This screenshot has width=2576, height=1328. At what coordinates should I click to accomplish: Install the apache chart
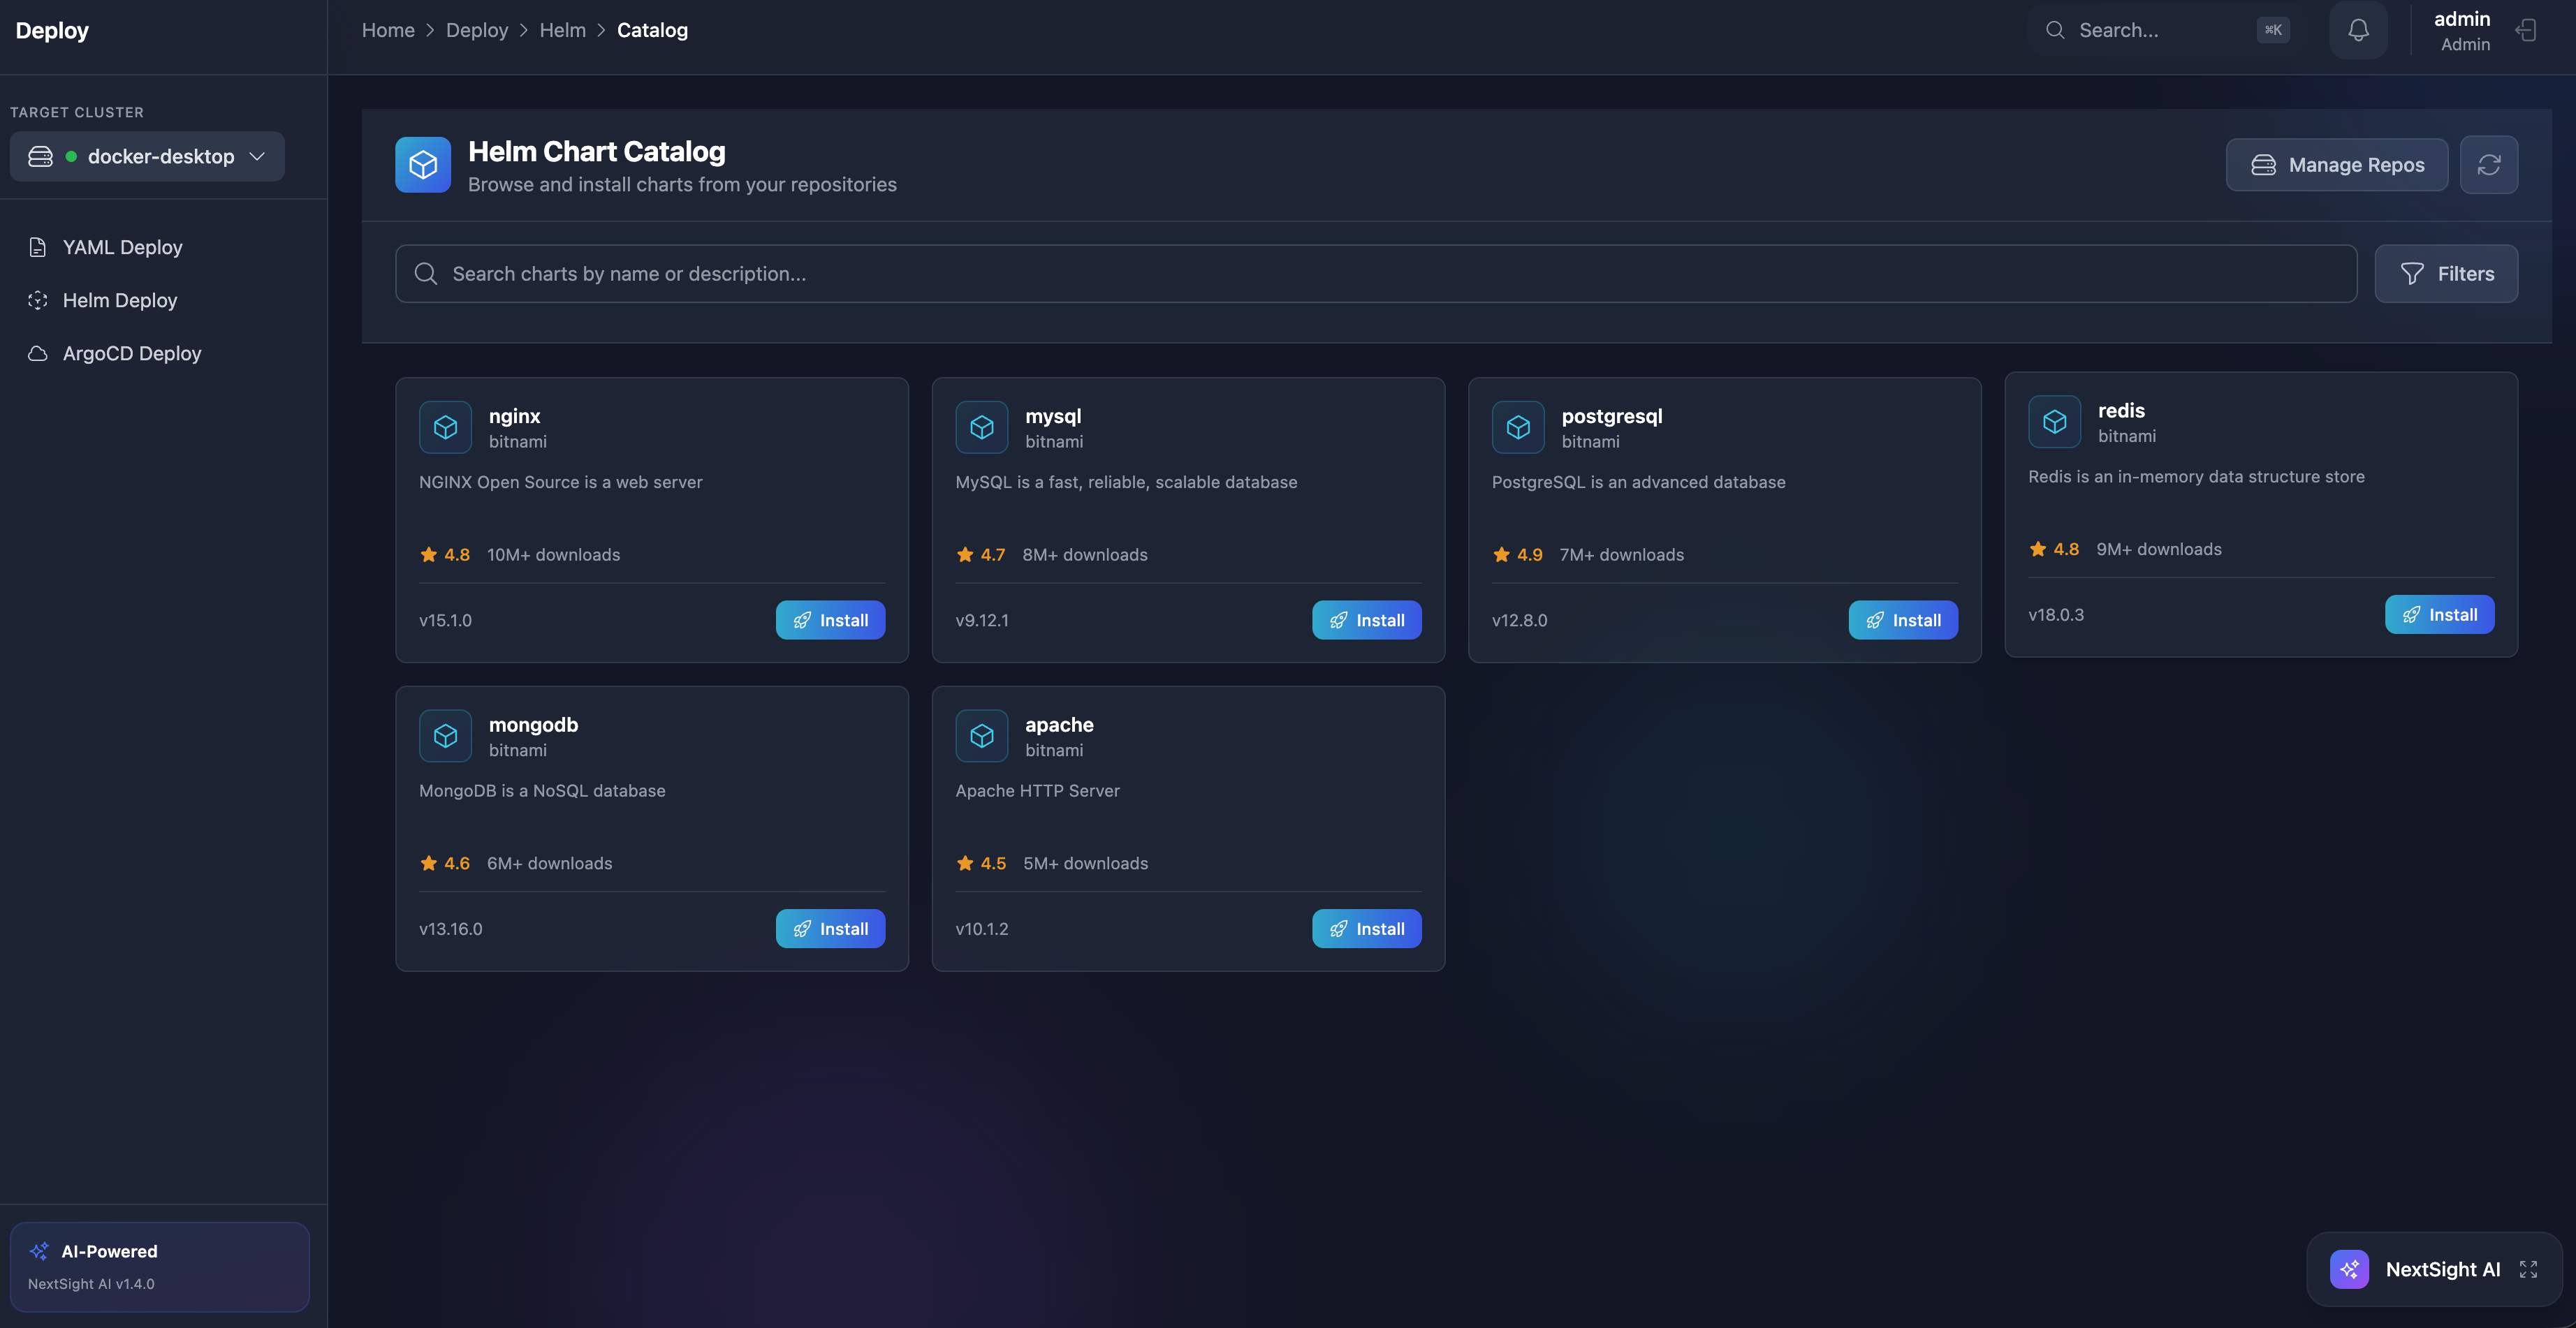[1366, 929]
